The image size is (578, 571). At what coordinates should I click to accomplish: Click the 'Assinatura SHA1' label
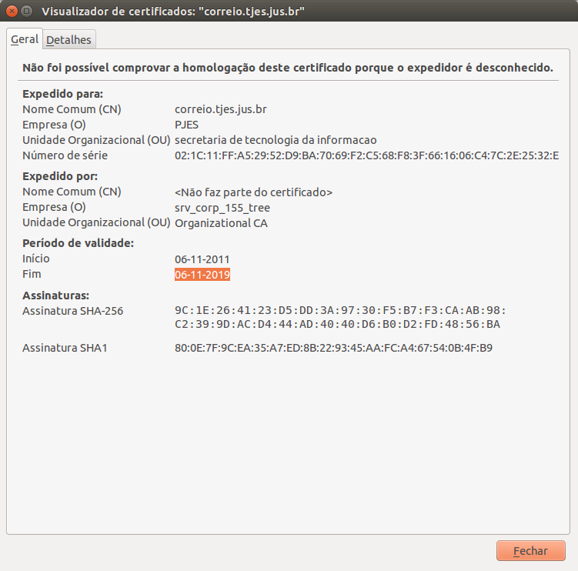coord(65,348)
